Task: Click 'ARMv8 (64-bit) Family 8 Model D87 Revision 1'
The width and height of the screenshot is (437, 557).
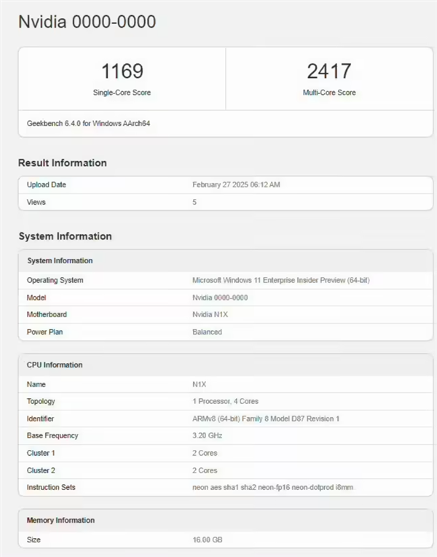Action: click(x=266, y=418)
